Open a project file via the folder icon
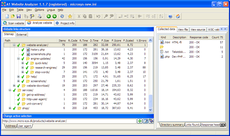The height and width of the screenshot is (136, 230). 12,16
